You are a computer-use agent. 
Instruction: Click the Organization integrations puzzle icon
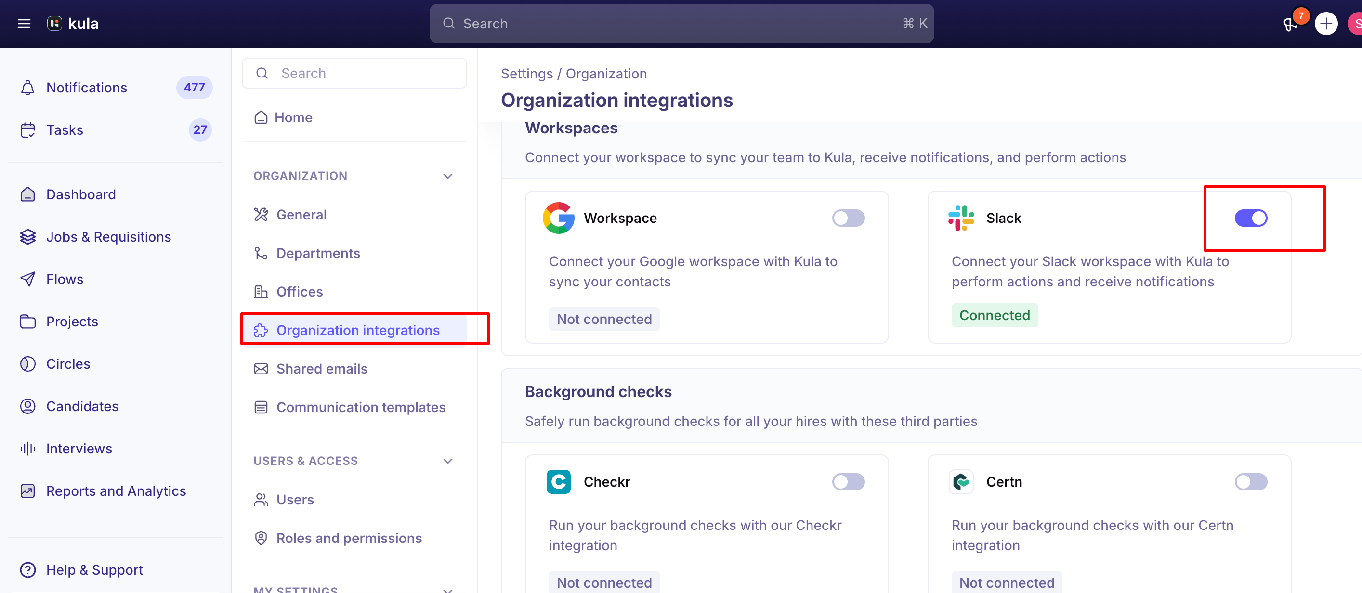pyautogui.click(x=261, y=330)
